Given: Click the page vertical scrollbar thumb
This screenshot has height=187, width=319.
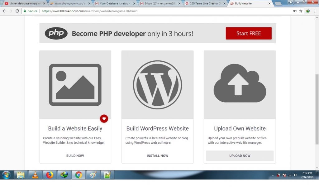Looking at the screenshot, I should click(x=317, y=109).
